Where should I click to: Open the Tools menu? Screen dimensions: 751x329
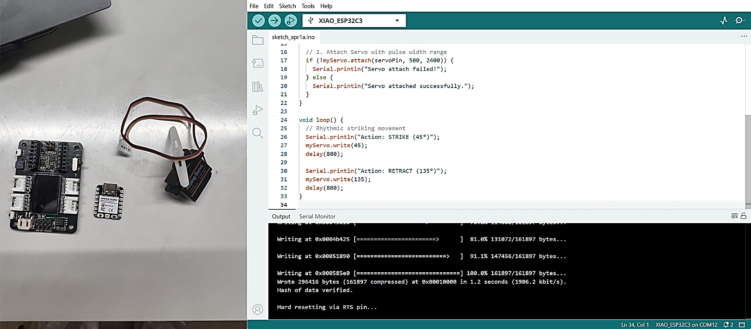click(x=308, y=6)
